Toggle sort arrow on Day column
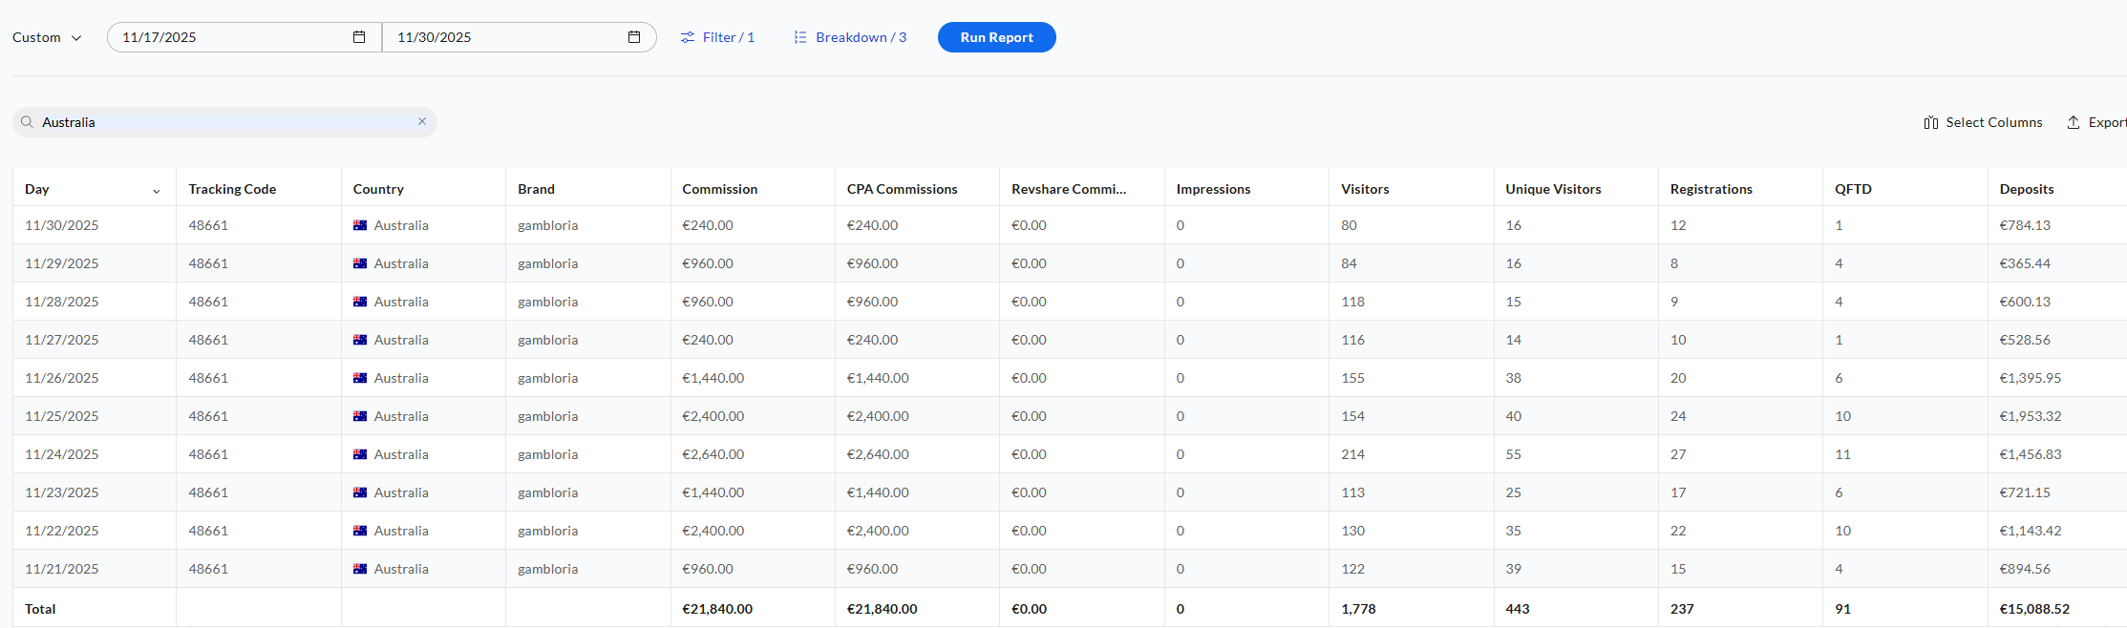The image size is (2127, 628). point(157,191)
